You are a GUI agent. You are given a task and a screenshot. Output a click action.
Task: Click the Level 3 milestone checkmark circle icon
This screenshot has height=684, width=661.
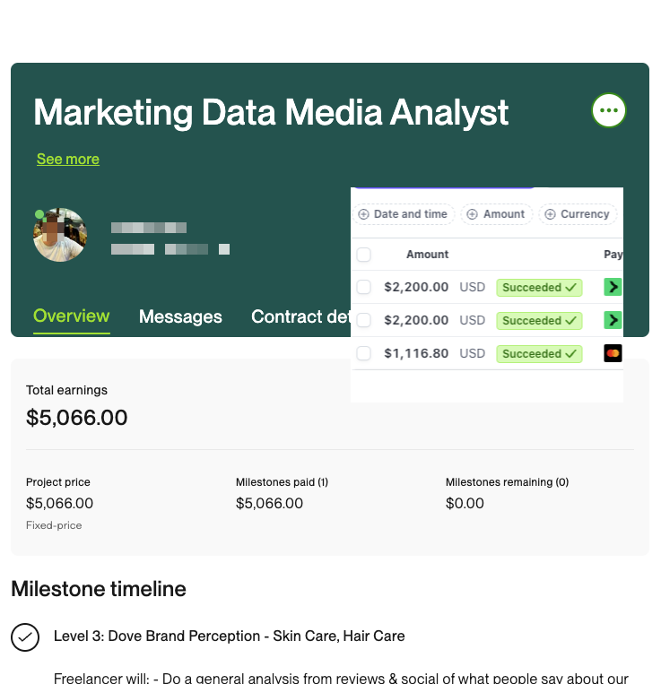pyautogui.click(x=25, y=636)
